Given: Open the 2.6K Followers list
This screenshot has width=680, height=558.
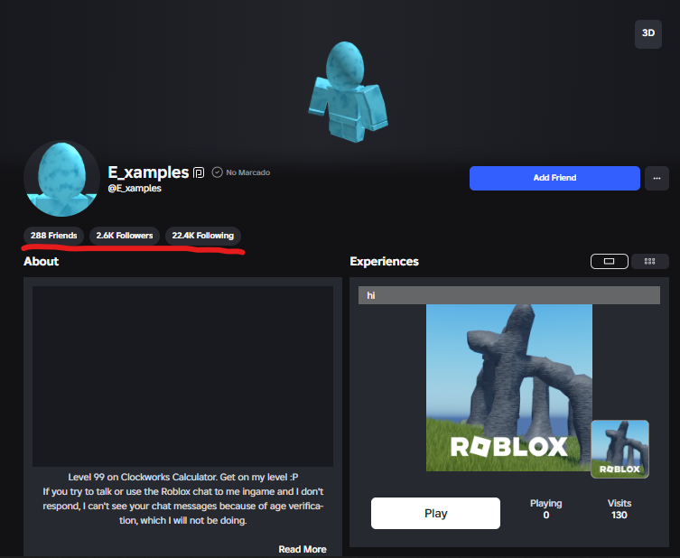Looking at the screenshot, I should [x=125, y=236].
